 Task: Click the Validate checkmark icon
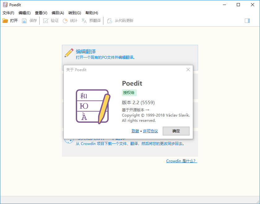click(x=45, y=21)
